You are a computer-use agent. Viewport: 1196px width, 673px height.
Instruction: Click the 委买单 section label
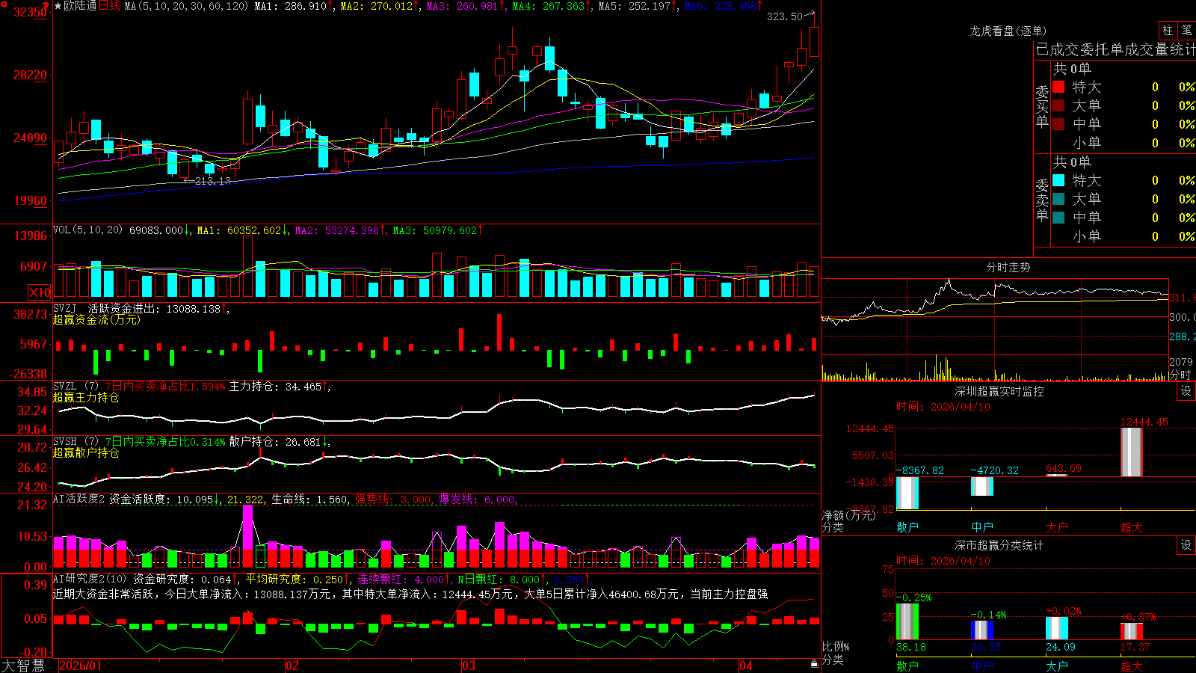click(x=1042, y=106)
